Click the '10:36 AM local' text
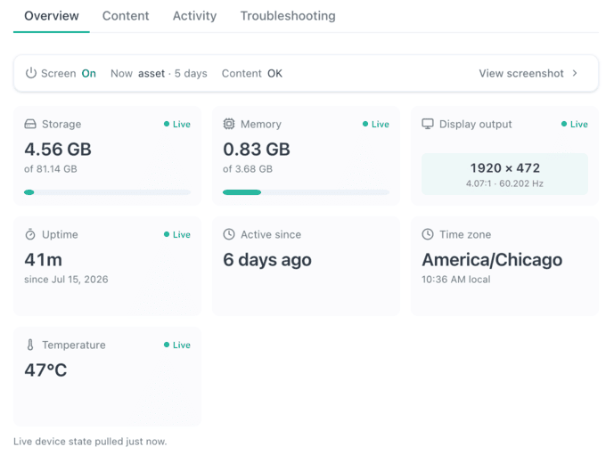The width and height of the screenshot is (614, 455). tap(455, 280)
